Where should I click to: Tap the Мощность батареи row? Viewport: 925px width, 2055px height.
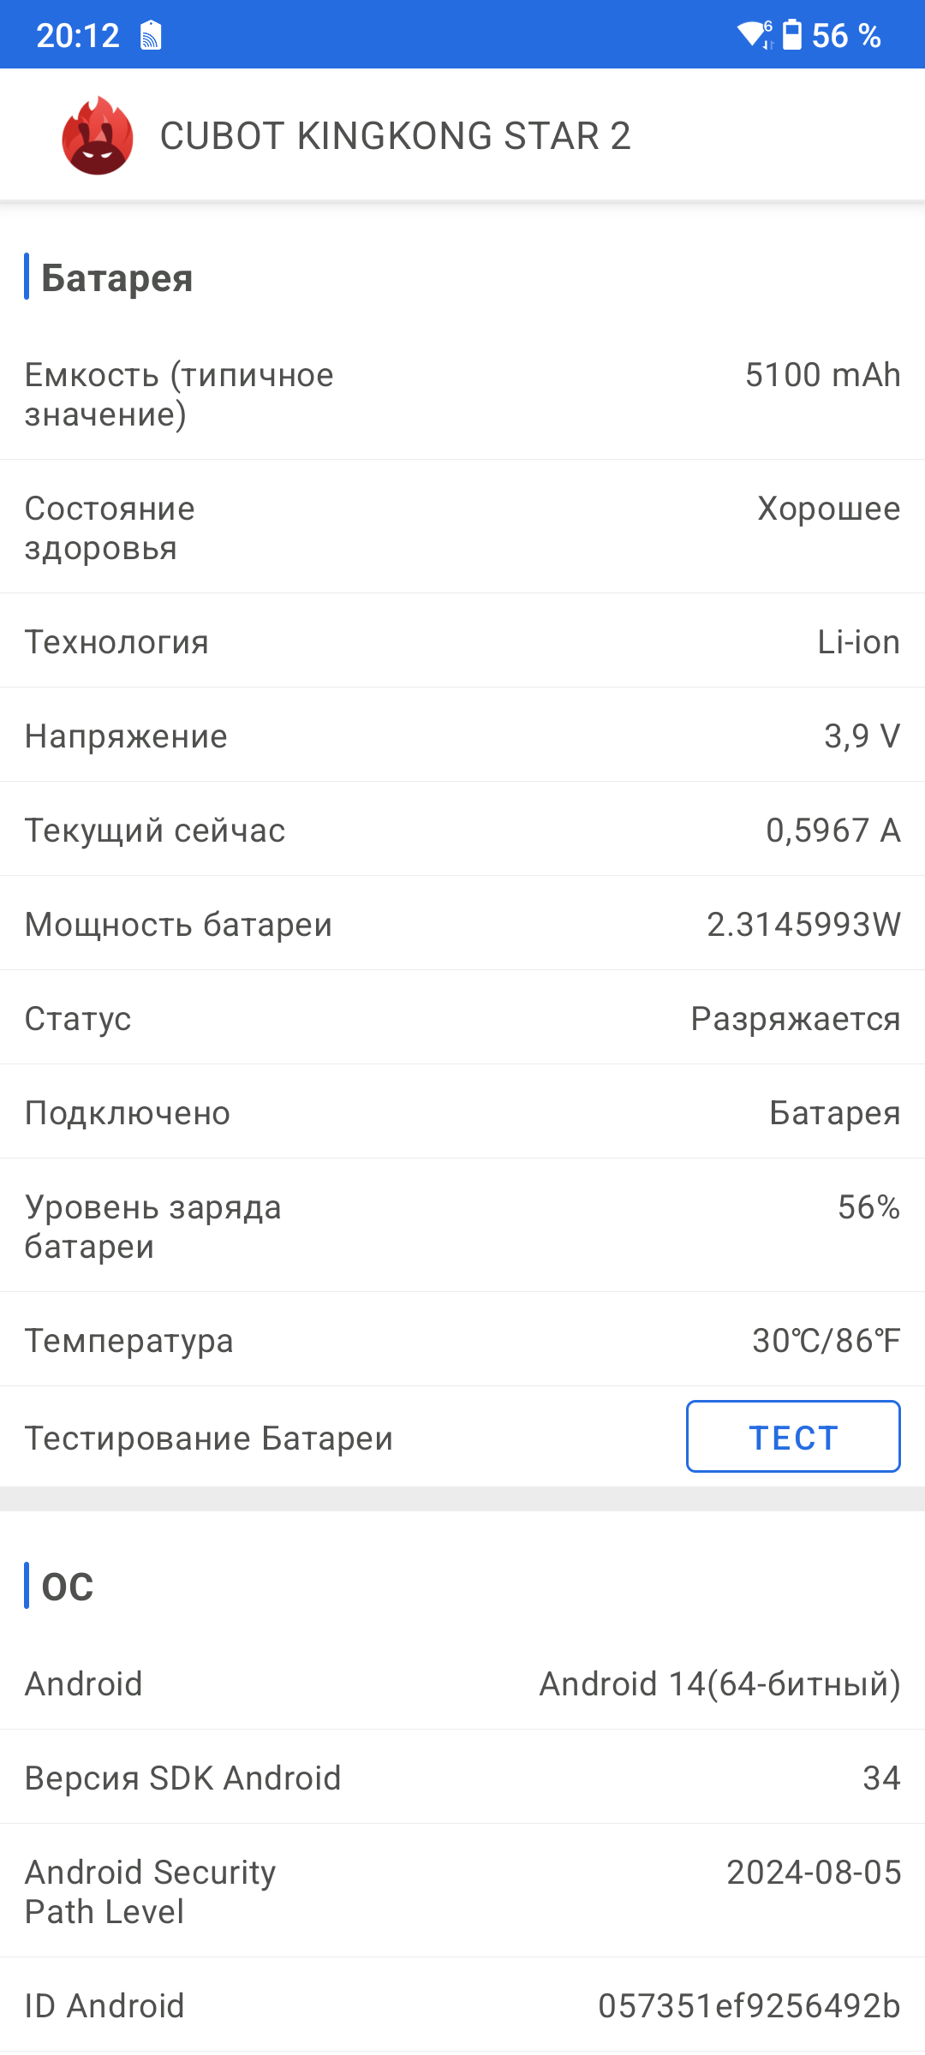point(462,925)
